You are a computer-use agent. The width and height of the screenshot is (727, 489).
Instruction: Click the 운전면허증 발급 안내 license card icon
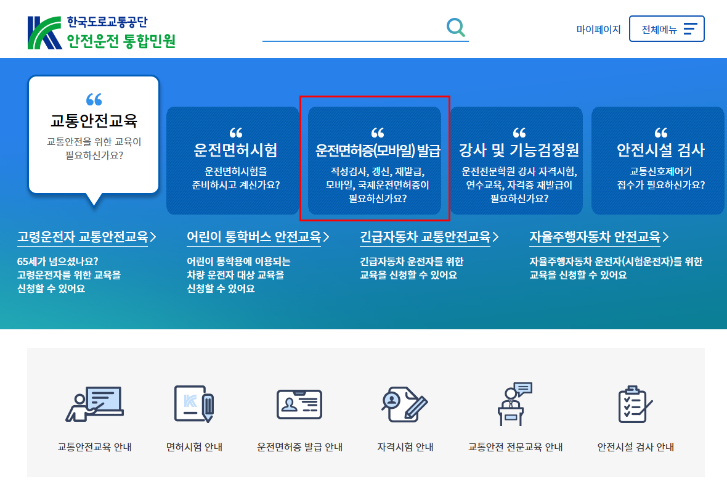299,404
